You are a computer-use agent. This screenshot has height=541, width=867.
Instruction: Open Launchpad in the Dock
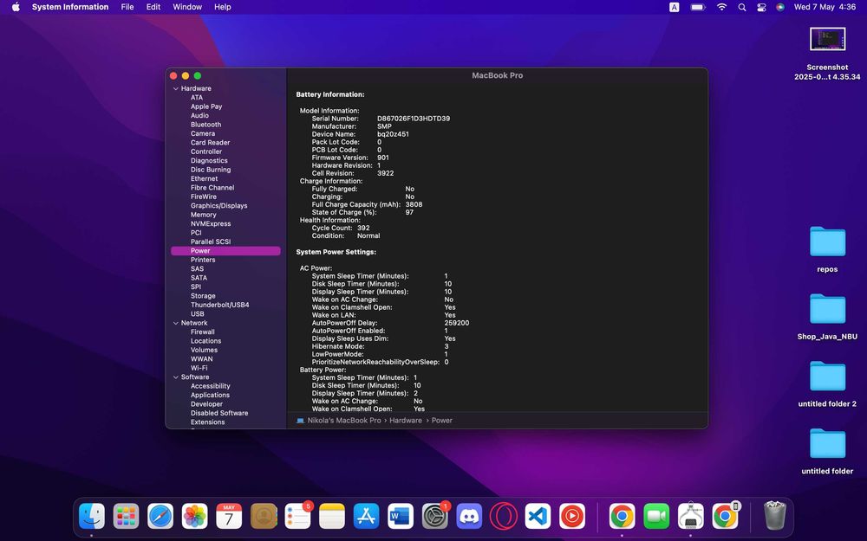126,517
